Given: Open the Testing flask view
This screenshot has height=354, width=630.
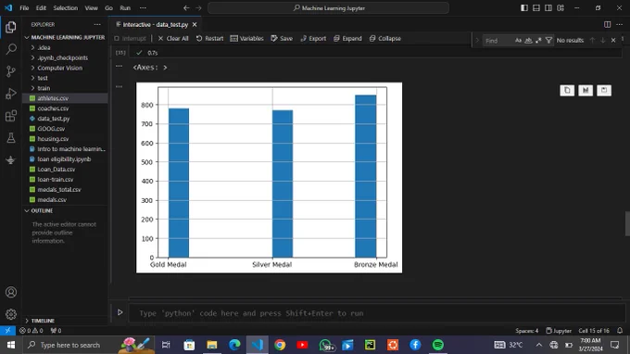Looking at the screenshot, I should click(11, 138).
